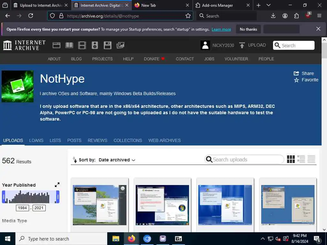Open the audio speaker icon
Image resolution: width=327 pixels, height=245 pixels.
(x=95, y=45)
